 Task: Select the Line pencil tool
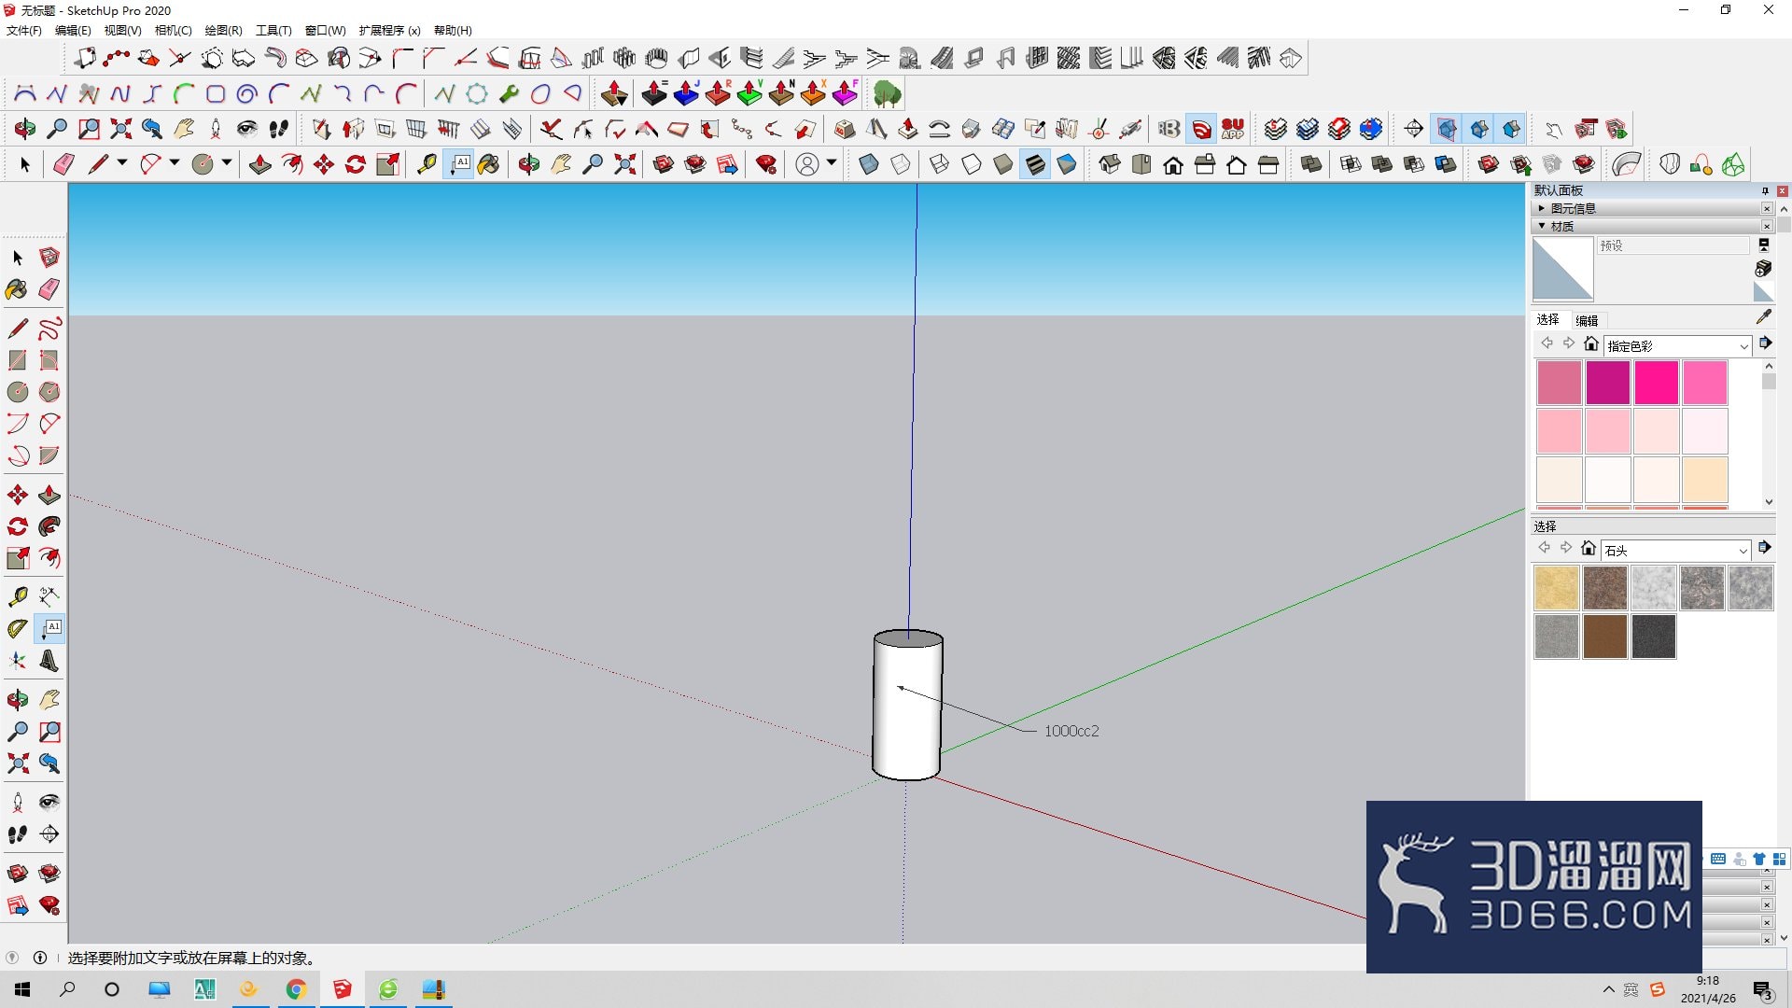(x=17, y=329)
